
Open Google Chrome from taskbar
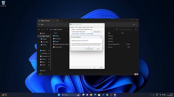107,95
